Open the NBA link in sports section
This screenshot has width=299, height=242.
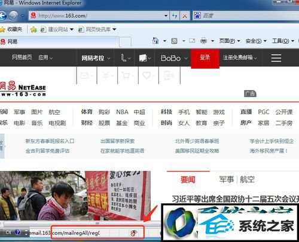[x=122, y=112]
